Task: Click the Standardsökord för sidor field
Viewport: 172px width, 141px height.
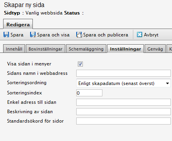Action: [124, 121]
